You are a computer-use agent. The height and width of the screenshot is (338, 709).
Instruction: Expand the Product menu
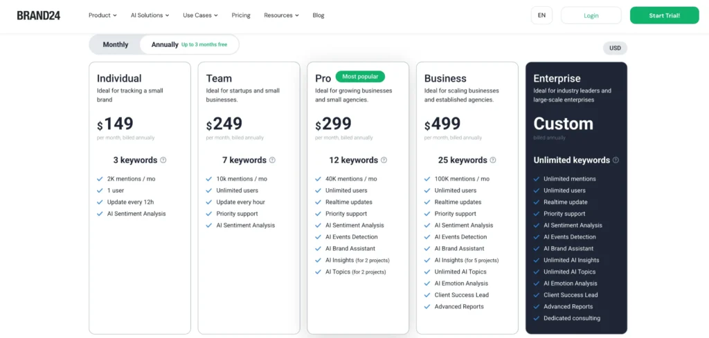(x=102, y=15)
